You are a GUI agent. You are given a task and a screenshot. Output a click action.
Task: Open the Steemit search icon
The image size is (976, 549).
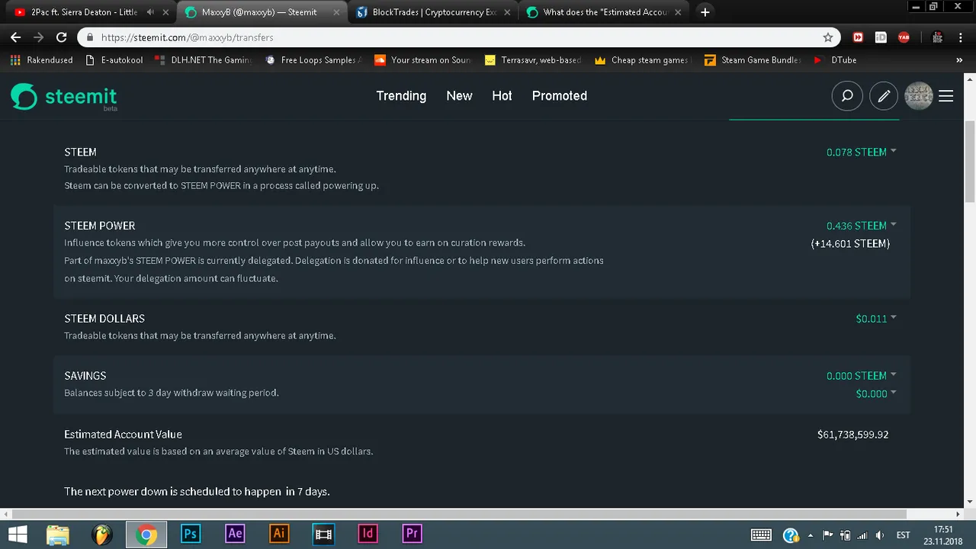847,96
